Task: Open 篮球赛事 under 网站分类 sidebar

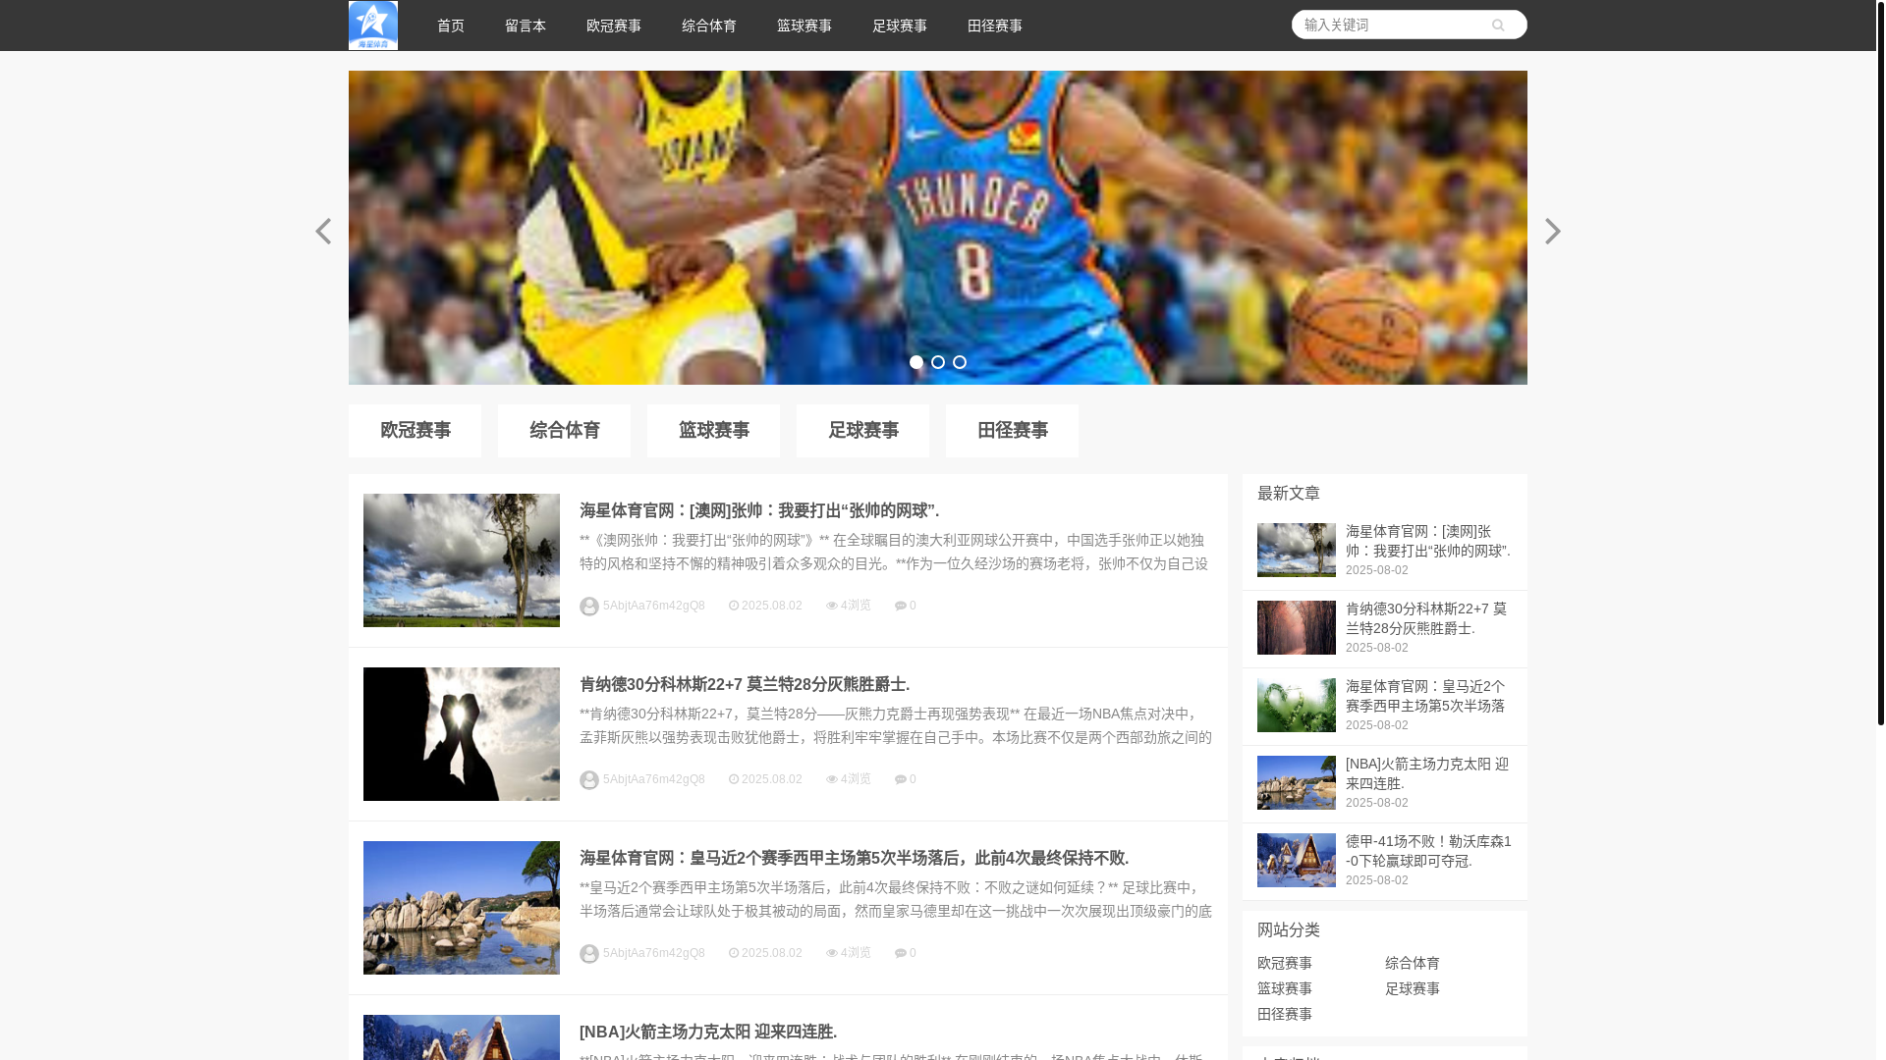Action: pyautogui.click(x=1285, y=989)
